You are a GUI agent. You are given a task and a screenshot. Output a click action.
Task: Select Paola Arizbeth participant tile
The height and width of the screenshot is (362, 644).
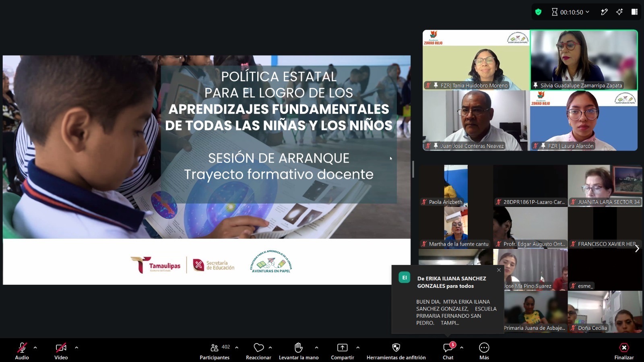(x=456, y=186)
